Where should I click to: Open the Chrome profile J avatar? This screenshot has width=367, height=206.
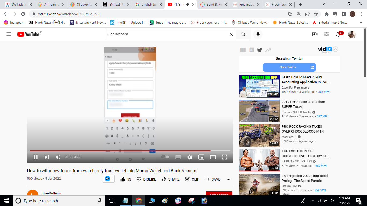point(352,14)
